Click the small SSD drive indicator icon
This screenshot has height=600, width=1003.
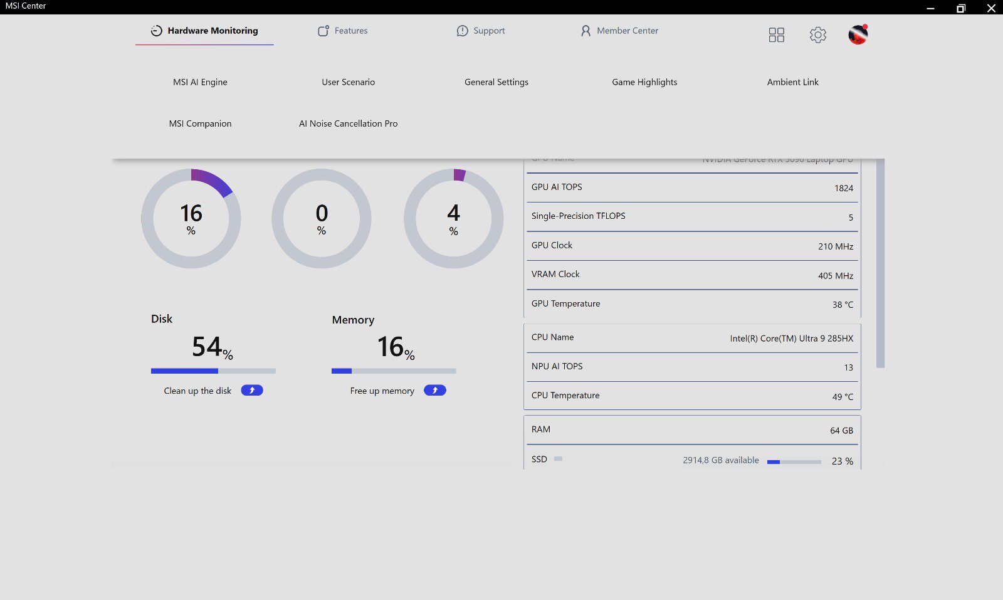pyautogui.click(x=558, y=459)
